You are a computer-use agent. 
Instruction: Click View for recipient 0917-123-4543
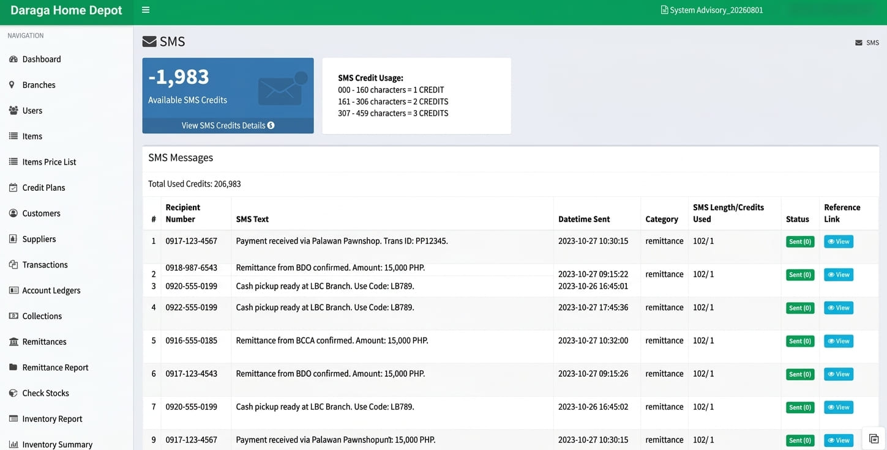tap(839, 374)
